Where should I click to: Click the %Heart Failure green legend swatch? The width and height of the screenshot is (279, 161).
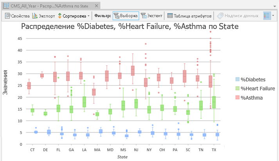point(236,88)
